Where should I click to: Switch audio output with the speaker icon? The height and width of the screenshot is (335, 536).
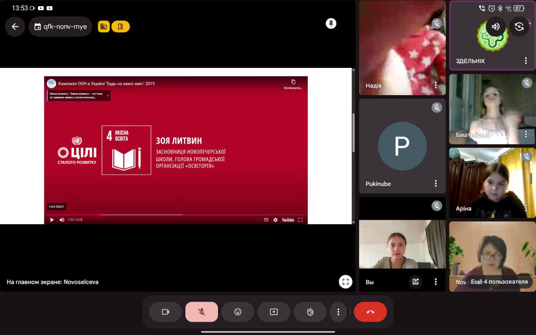click(496, 27)
